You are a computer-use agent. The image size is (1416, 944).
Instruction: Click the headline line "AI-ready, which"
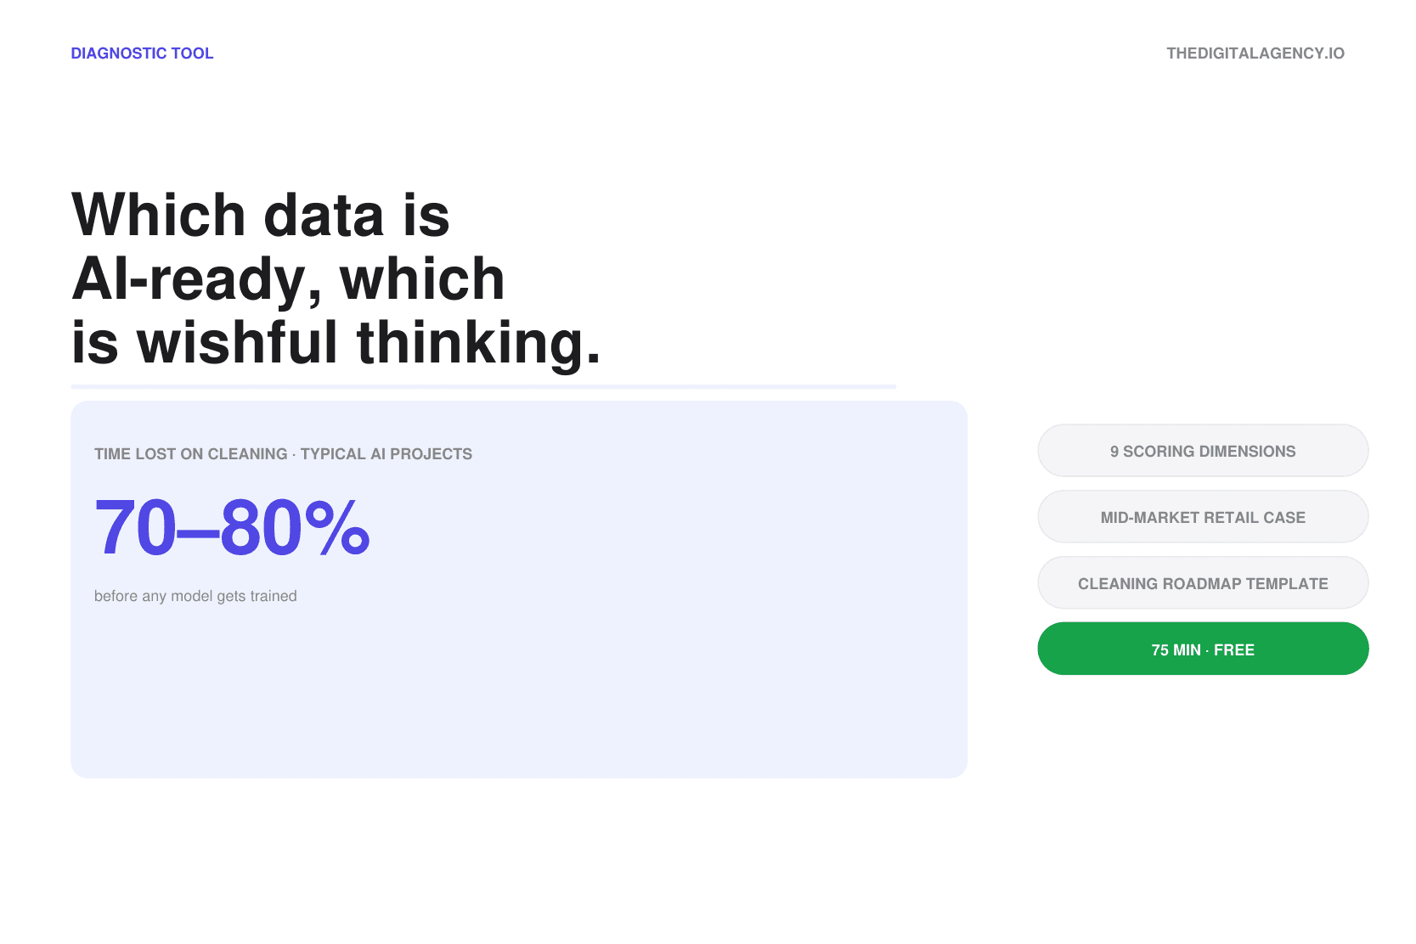288,278
